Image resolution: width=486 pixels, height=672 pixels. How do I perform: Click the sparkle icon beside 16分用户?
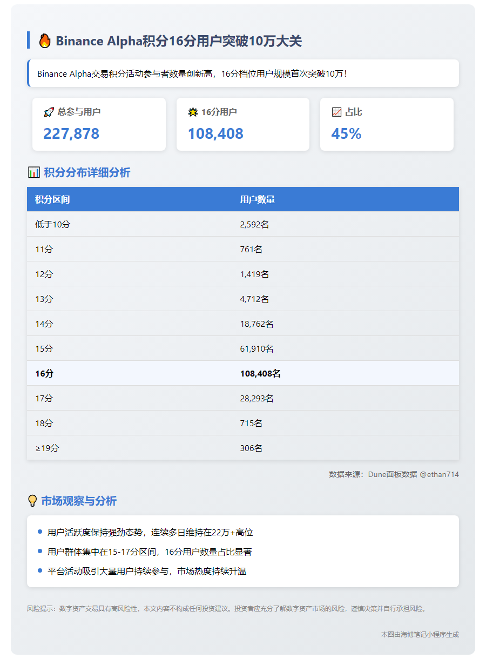point(193,112)
